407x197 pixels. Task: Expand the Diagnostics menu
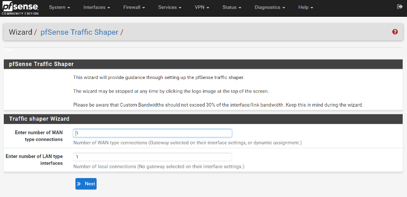[x=270, y=8]
